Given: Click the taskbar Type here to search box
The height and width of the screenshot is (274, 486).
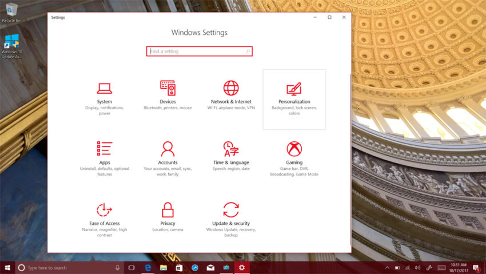Looking at the screenshot, I should tap(70, 268).
